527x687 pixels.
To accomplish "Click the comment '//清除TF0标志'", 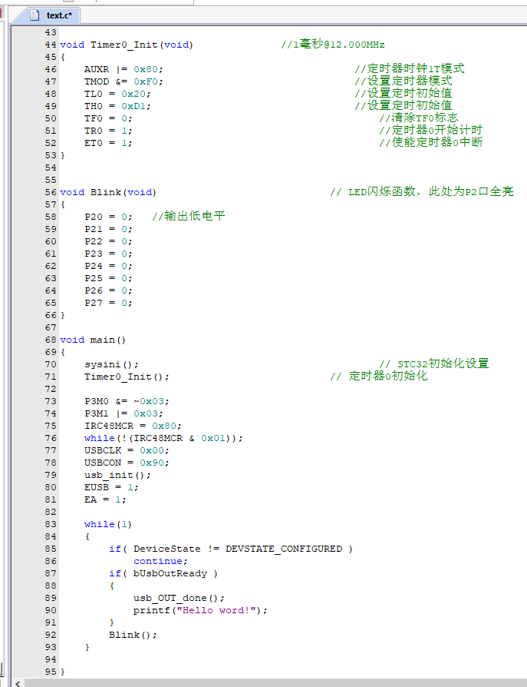I will click(x=419, y=118).
